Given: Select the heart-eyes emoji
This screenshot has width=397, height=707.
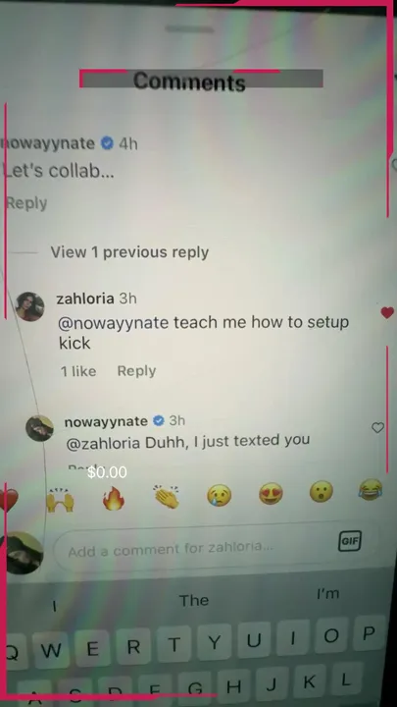Looking at the screenshot, I should click(271, 493).
